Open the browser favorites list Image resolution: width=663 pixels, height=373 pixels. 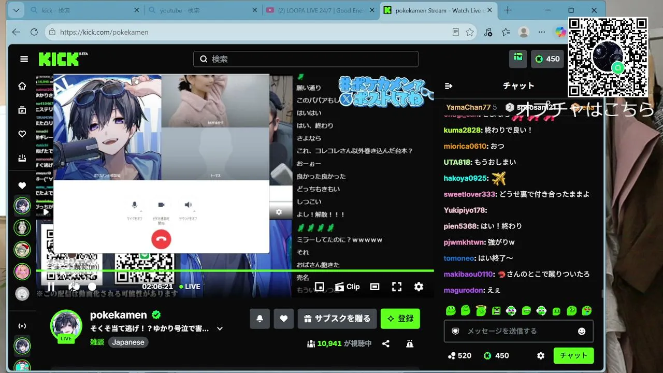click(506, 32)
